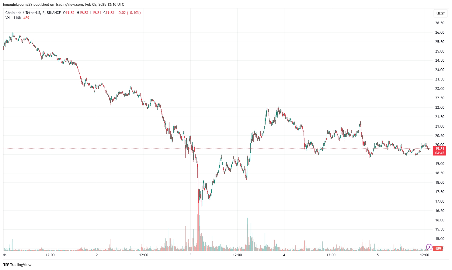Click the red volume value tag 489
This screenshot has height=270, width=452.
tap(438, 248)
